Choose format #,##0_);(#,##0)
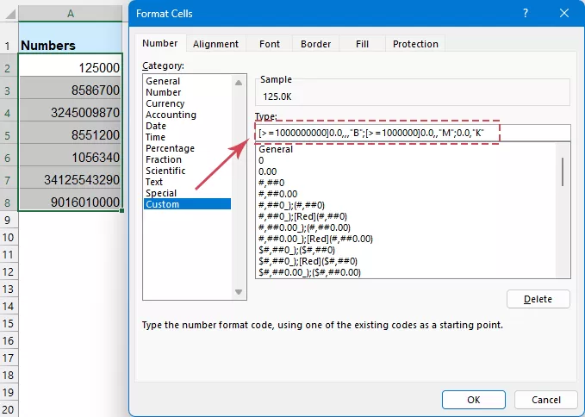This screenshot has width=585, height=417. 406,205
